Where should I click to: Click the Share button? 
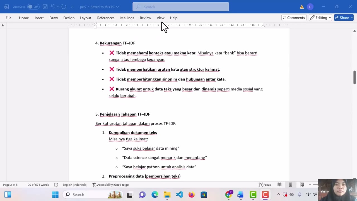[344, 18]
